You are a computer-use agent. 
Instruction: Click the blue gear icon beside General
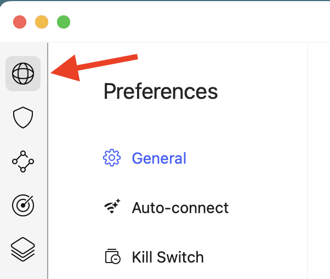click(x=112, y=158)
